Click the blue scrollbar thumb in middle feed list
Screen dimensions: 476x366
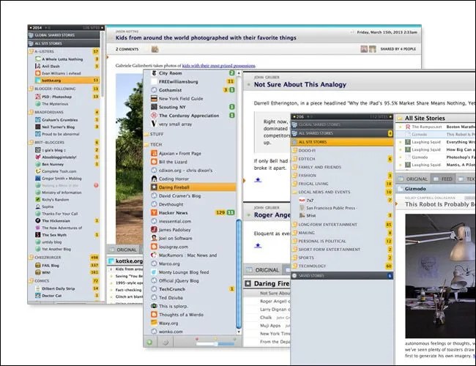coord(239,274)
